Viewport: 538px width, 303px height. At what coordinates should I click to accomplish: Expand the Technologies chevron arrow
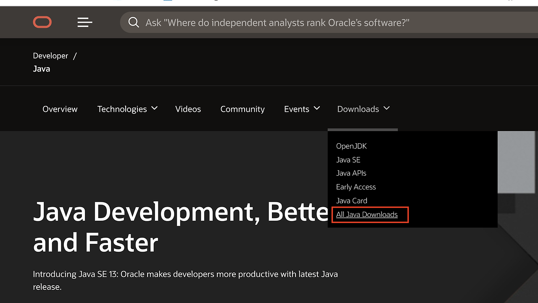[x=154, y=108]
